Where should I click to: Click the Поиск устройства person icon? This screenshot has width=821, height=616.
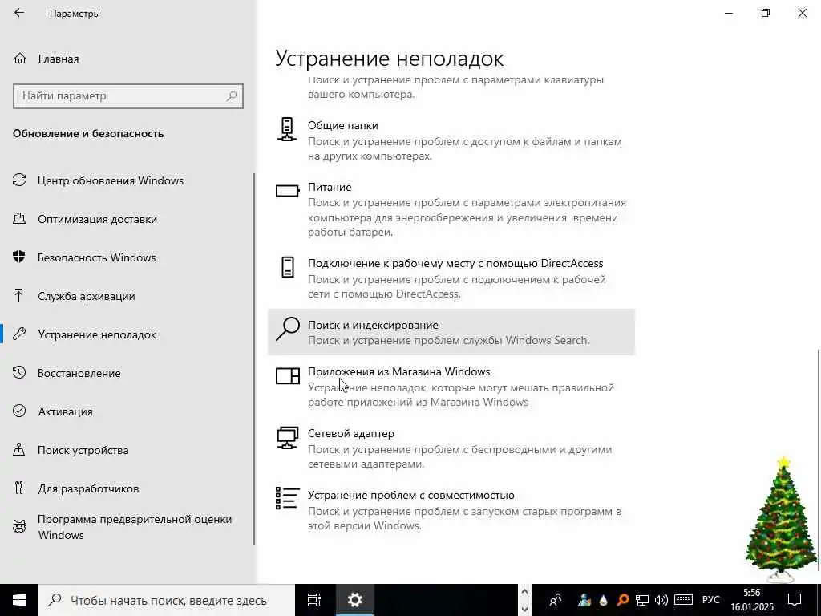(19, 450)
